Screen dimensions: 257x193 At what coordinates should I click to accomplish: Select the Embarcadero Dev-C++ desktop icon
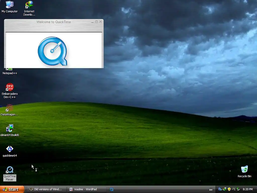pyautogui.click(x=10, y=90)
